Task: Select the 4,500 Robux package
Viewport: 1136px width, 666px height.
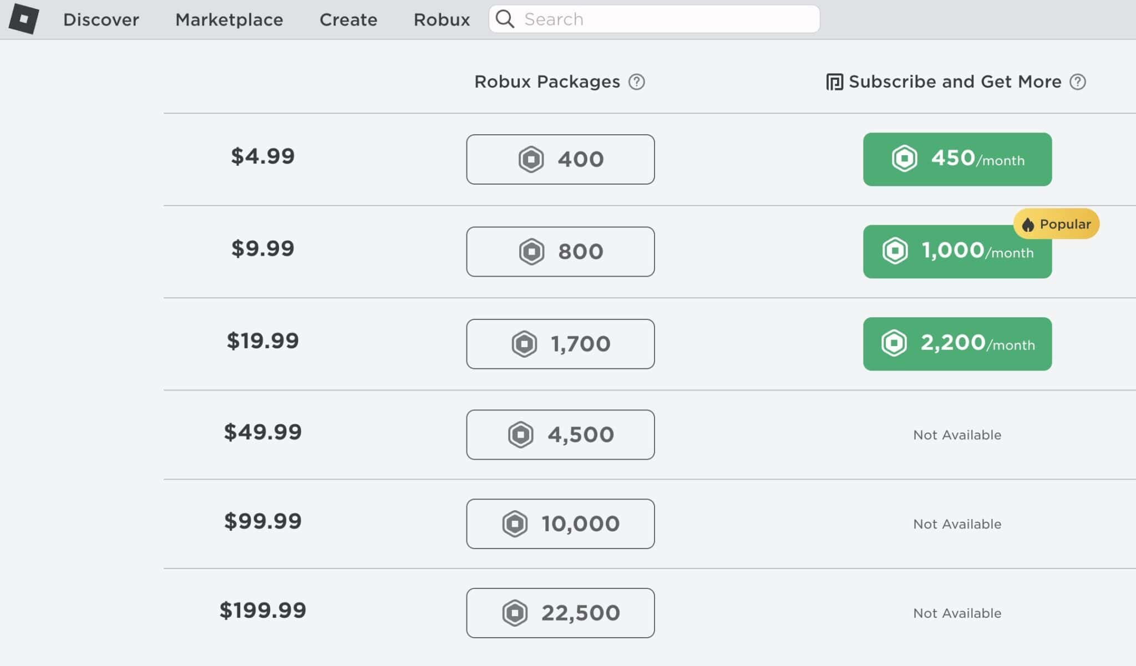Action: pos(560,435)
